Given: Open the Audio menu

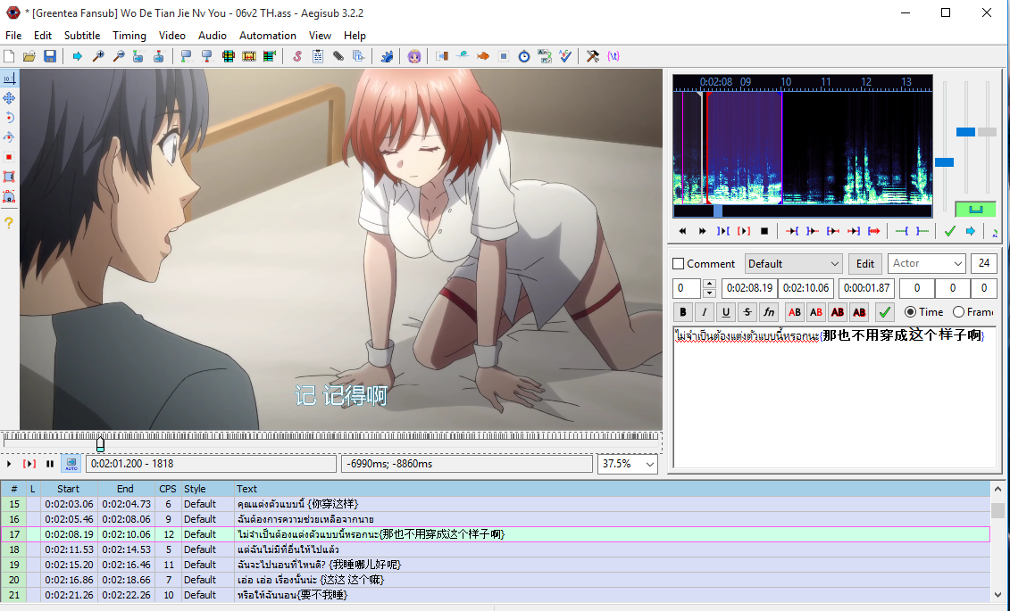Looking at the screenshot, I should click(x=212, y=36).
